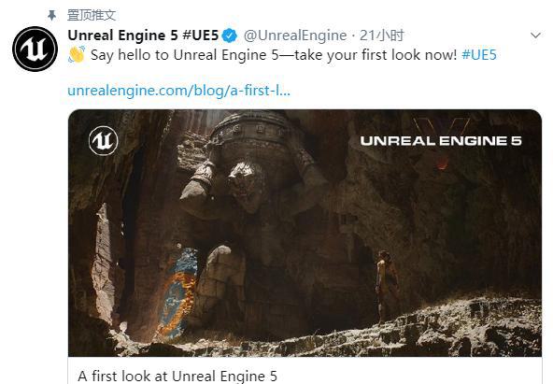Open the unrealengine.com/blog link
The image size is (553, 384).
[178, 91]
